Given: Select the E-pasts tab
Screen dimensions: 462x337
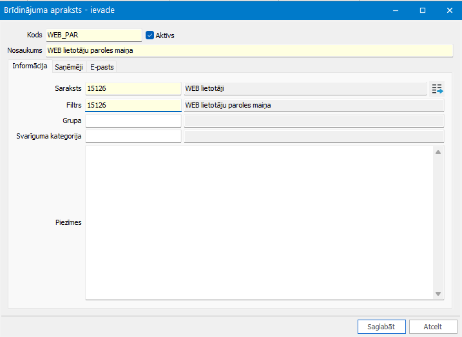Looking at the screenshot, I should click(x=102, y=66).
